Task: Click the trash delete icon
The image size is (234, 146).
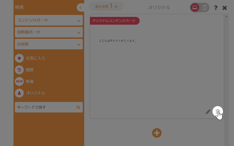Action: [x=217, y=112]
